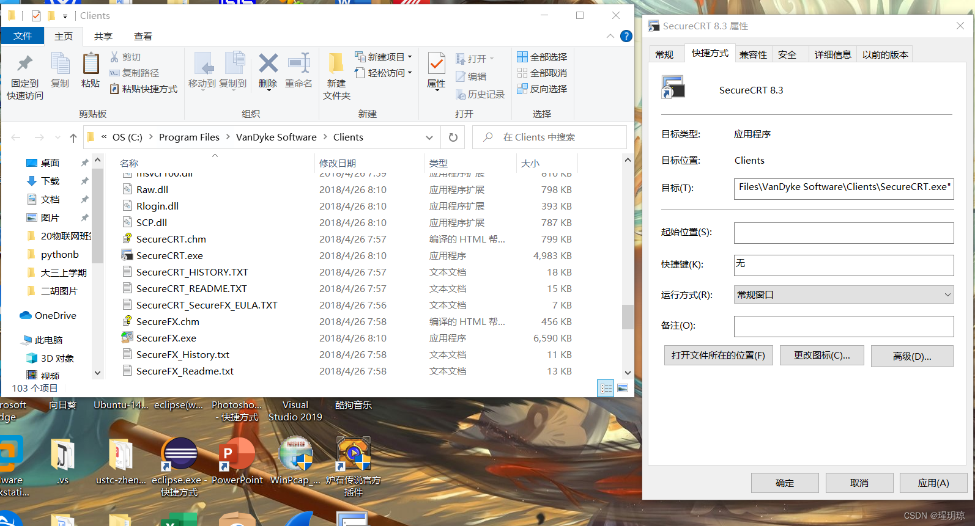
Task: Click Paste shortcut in the ribbon
Action: (x=144, y=89)
